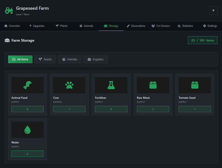Image resolution: width=222 pixels, height=168 pixels.
Task: Filter storage by Animals category
Action: [69, 59]
